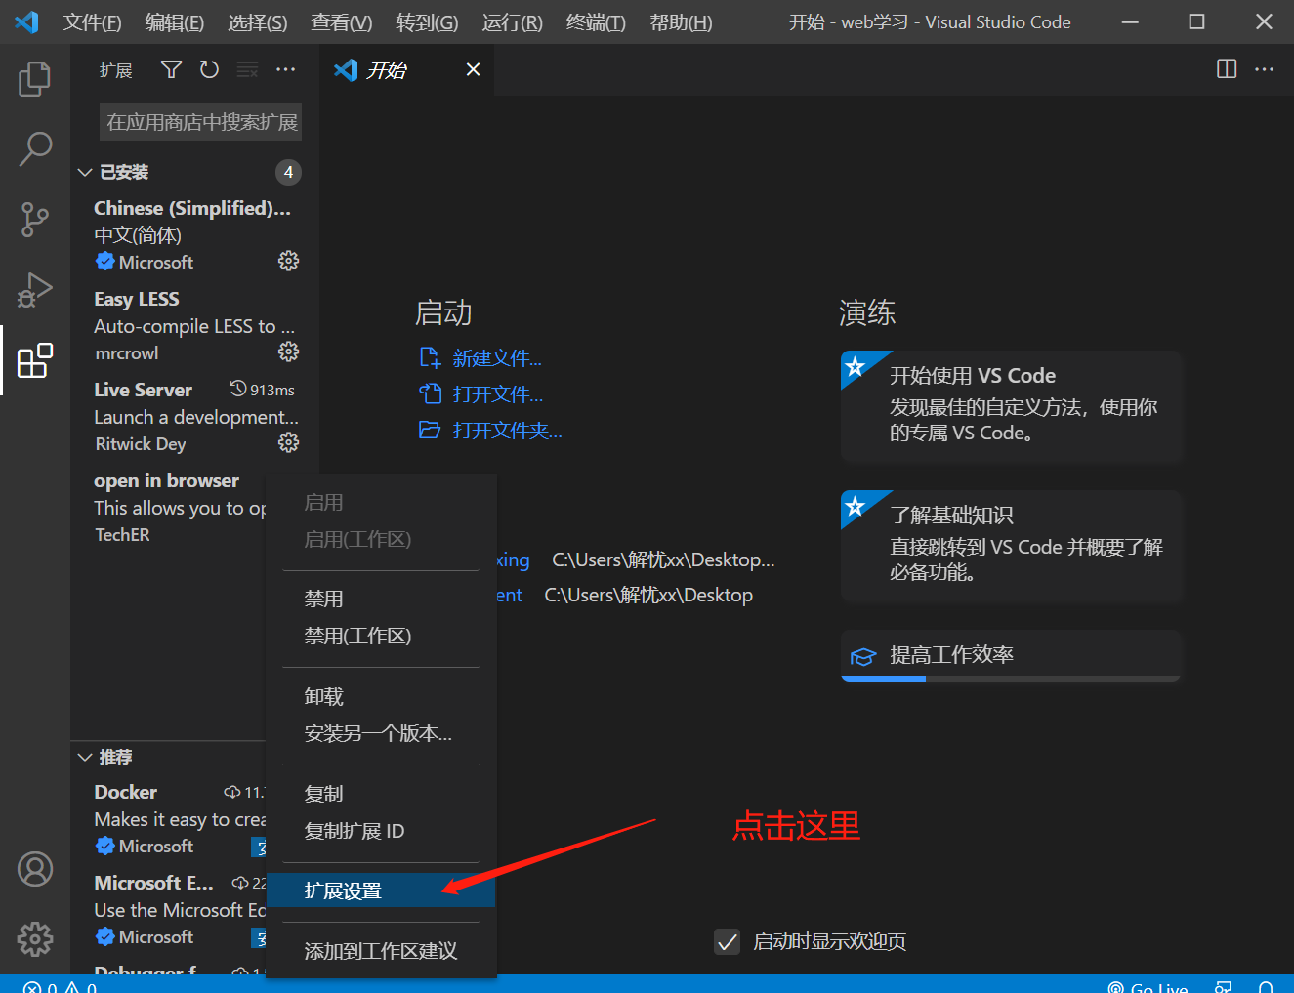The width and height of the screenshot is (1294, 993).
Task: Select the Extensions view icon
Action: (35, 360)
